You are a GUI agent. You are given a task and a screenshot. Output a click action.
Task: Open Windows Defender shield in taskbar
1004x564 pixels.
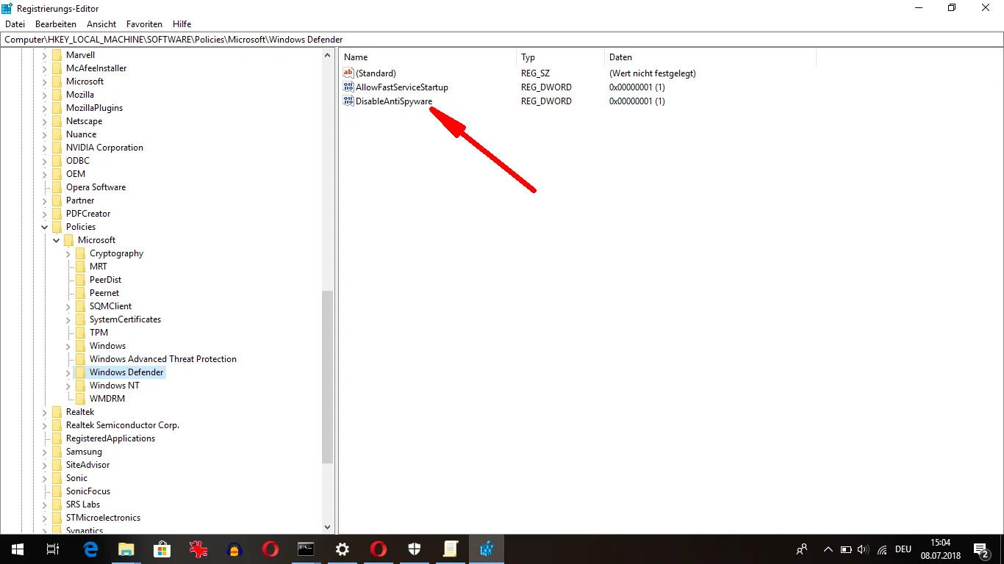[415, 549]
